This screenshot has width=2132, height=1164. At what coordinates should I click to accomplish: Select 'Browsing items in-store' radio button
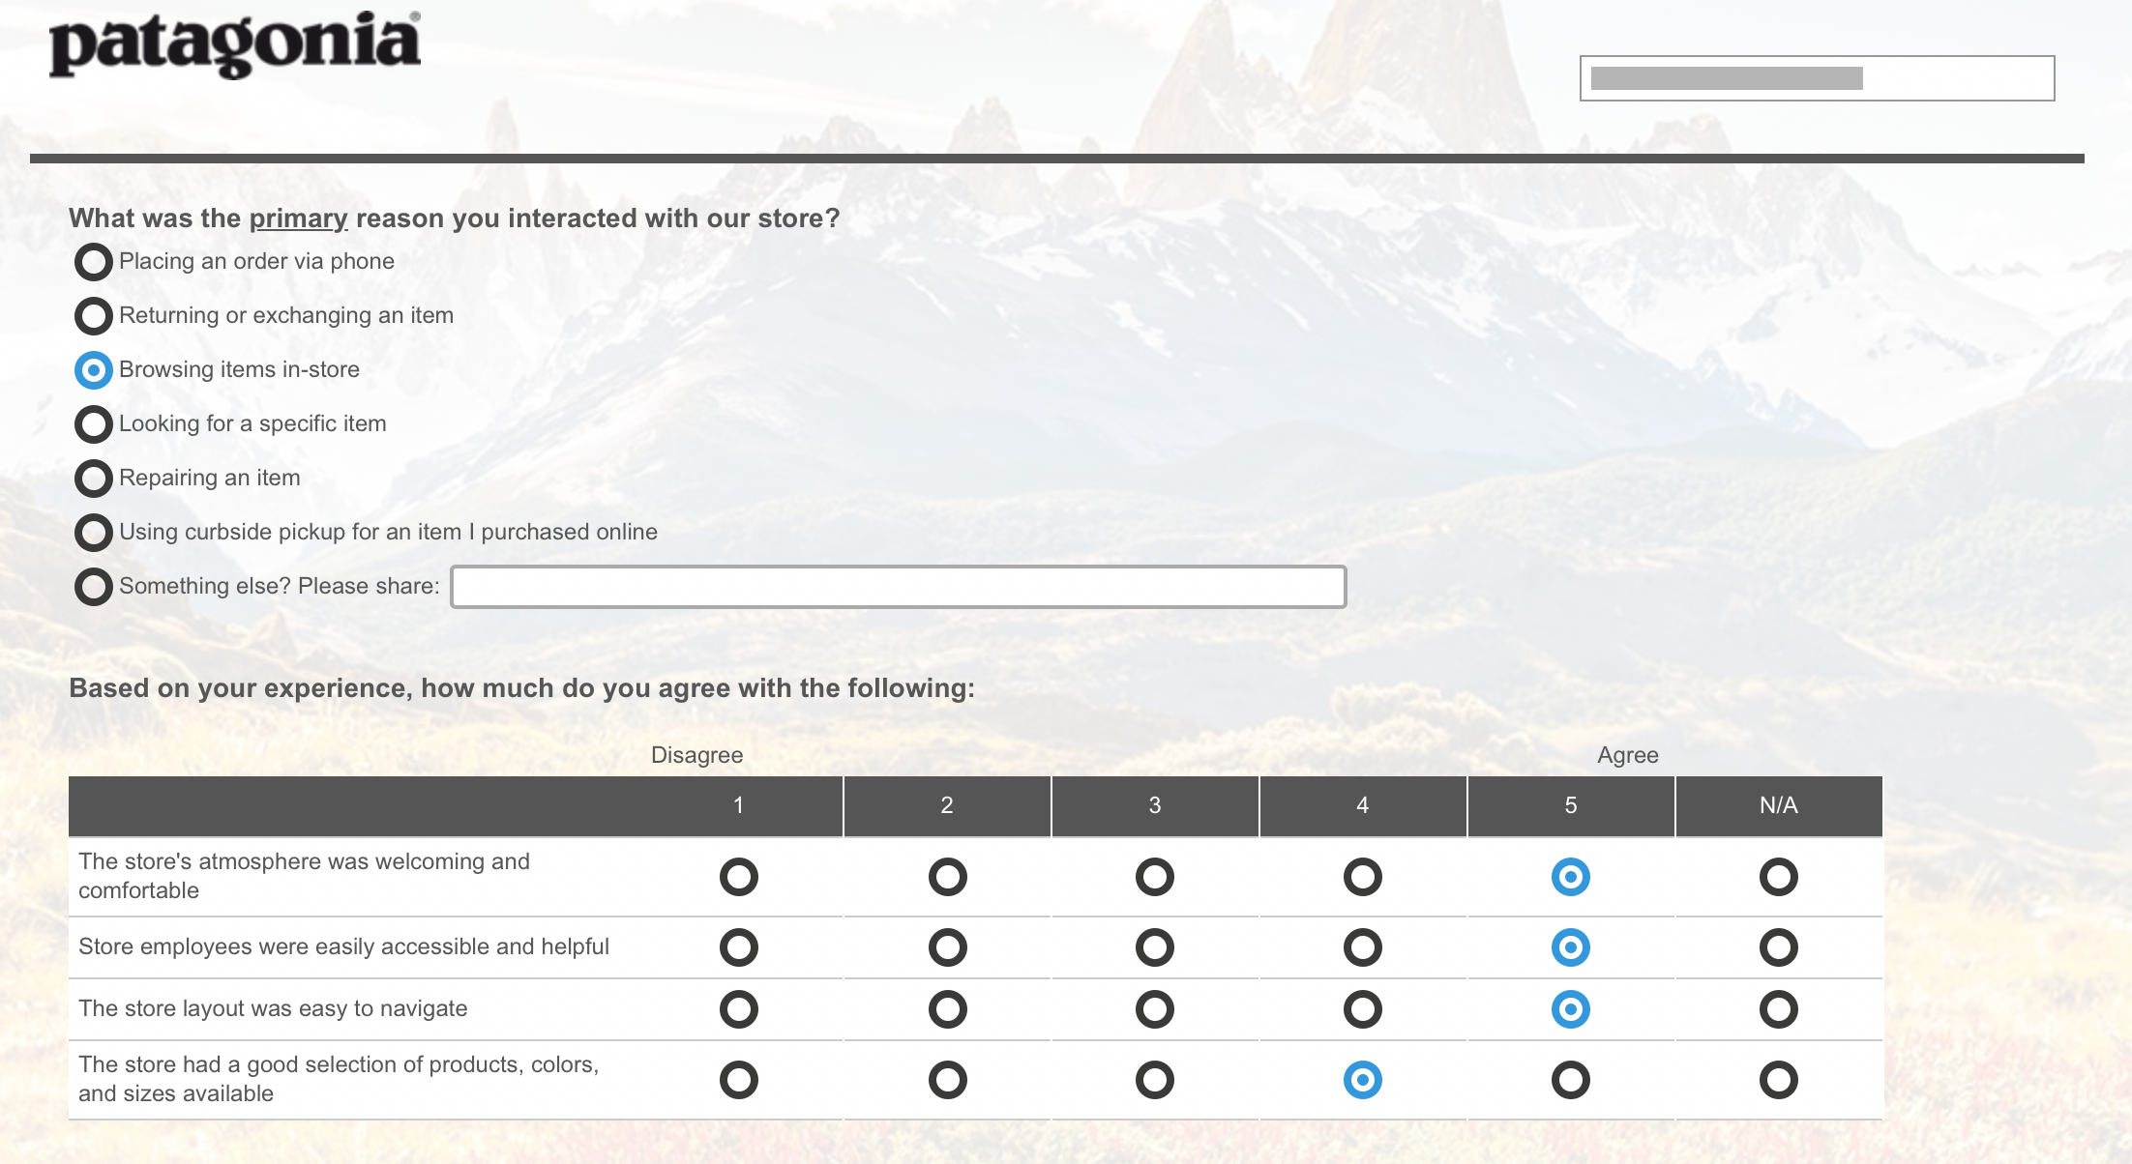[x=94, y=370]
